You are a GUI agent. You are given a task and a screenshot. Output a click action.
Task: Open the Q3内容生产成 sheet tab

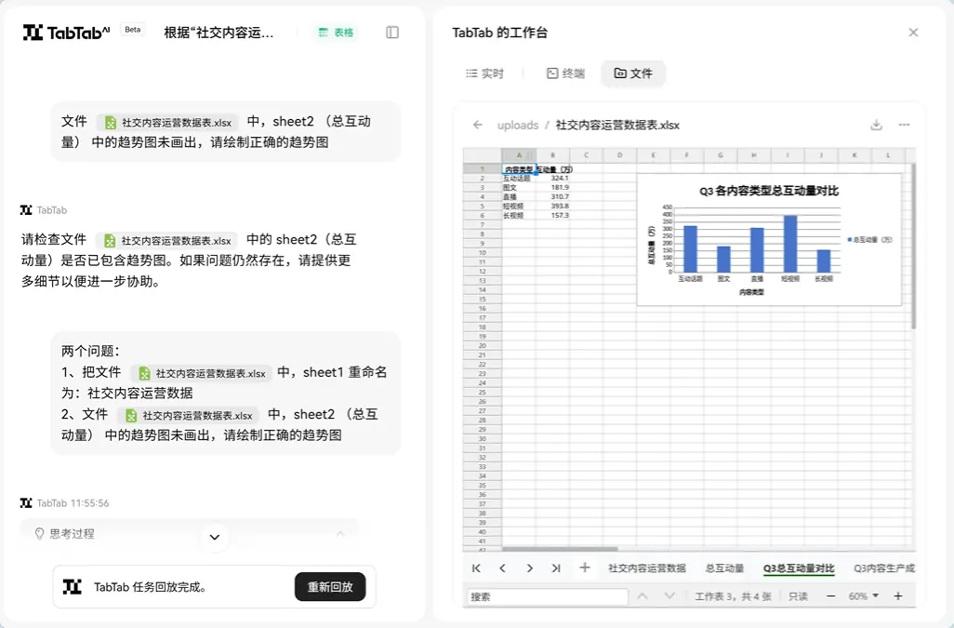pyautogui.click(x=884, y=568)
